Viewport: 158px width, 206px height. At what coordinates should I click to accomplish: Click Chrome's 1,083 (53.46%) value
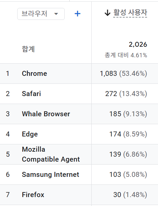[x=123, y=74]
